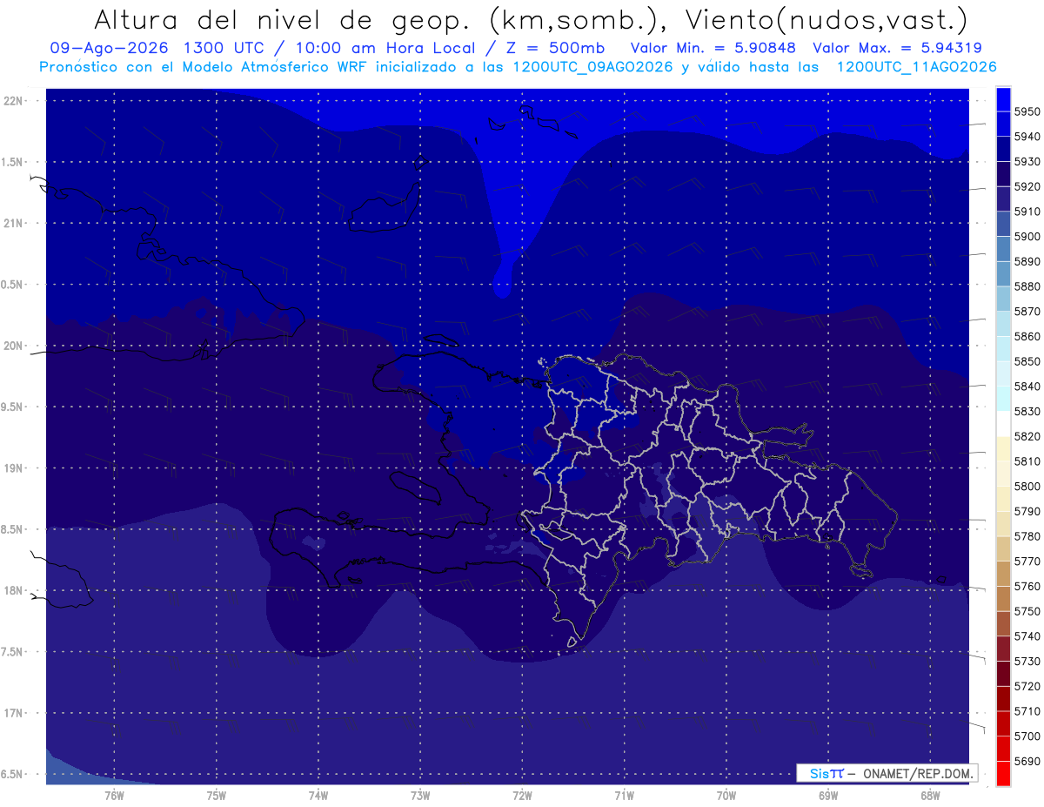
Task: Click the '20N' latitude label
Action: click(x=12, y=346)
